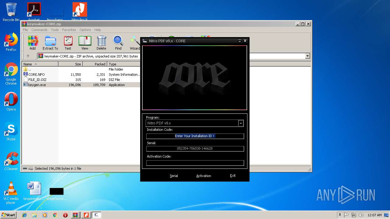Viewport: 390px width, 219px height.
Task: Open VLC media player desktop shortcut
Action: 11,193
